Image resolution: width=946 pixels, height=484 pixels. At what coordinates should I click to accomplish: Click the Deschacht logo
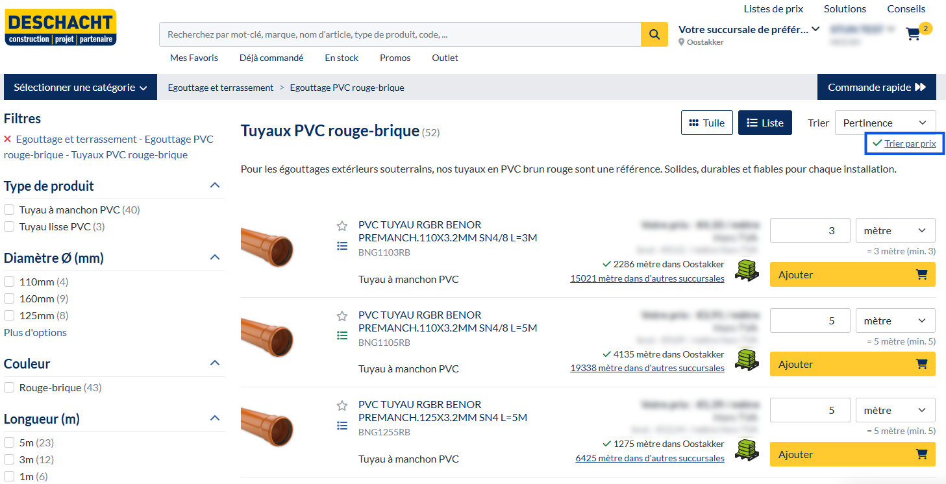point(60,28)
